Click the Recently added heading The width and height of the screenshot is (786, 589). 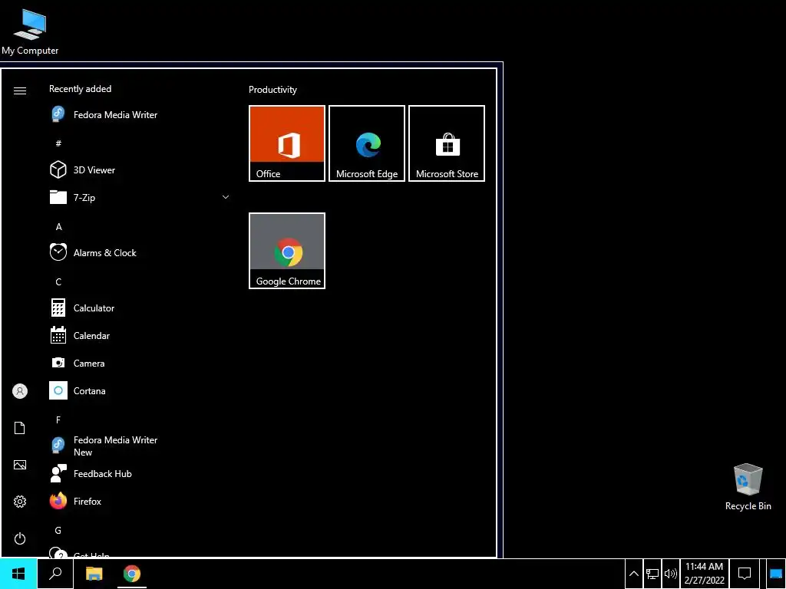click(x=80, y=89)
